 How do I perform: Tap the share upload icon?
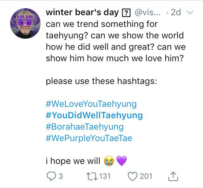173,176
